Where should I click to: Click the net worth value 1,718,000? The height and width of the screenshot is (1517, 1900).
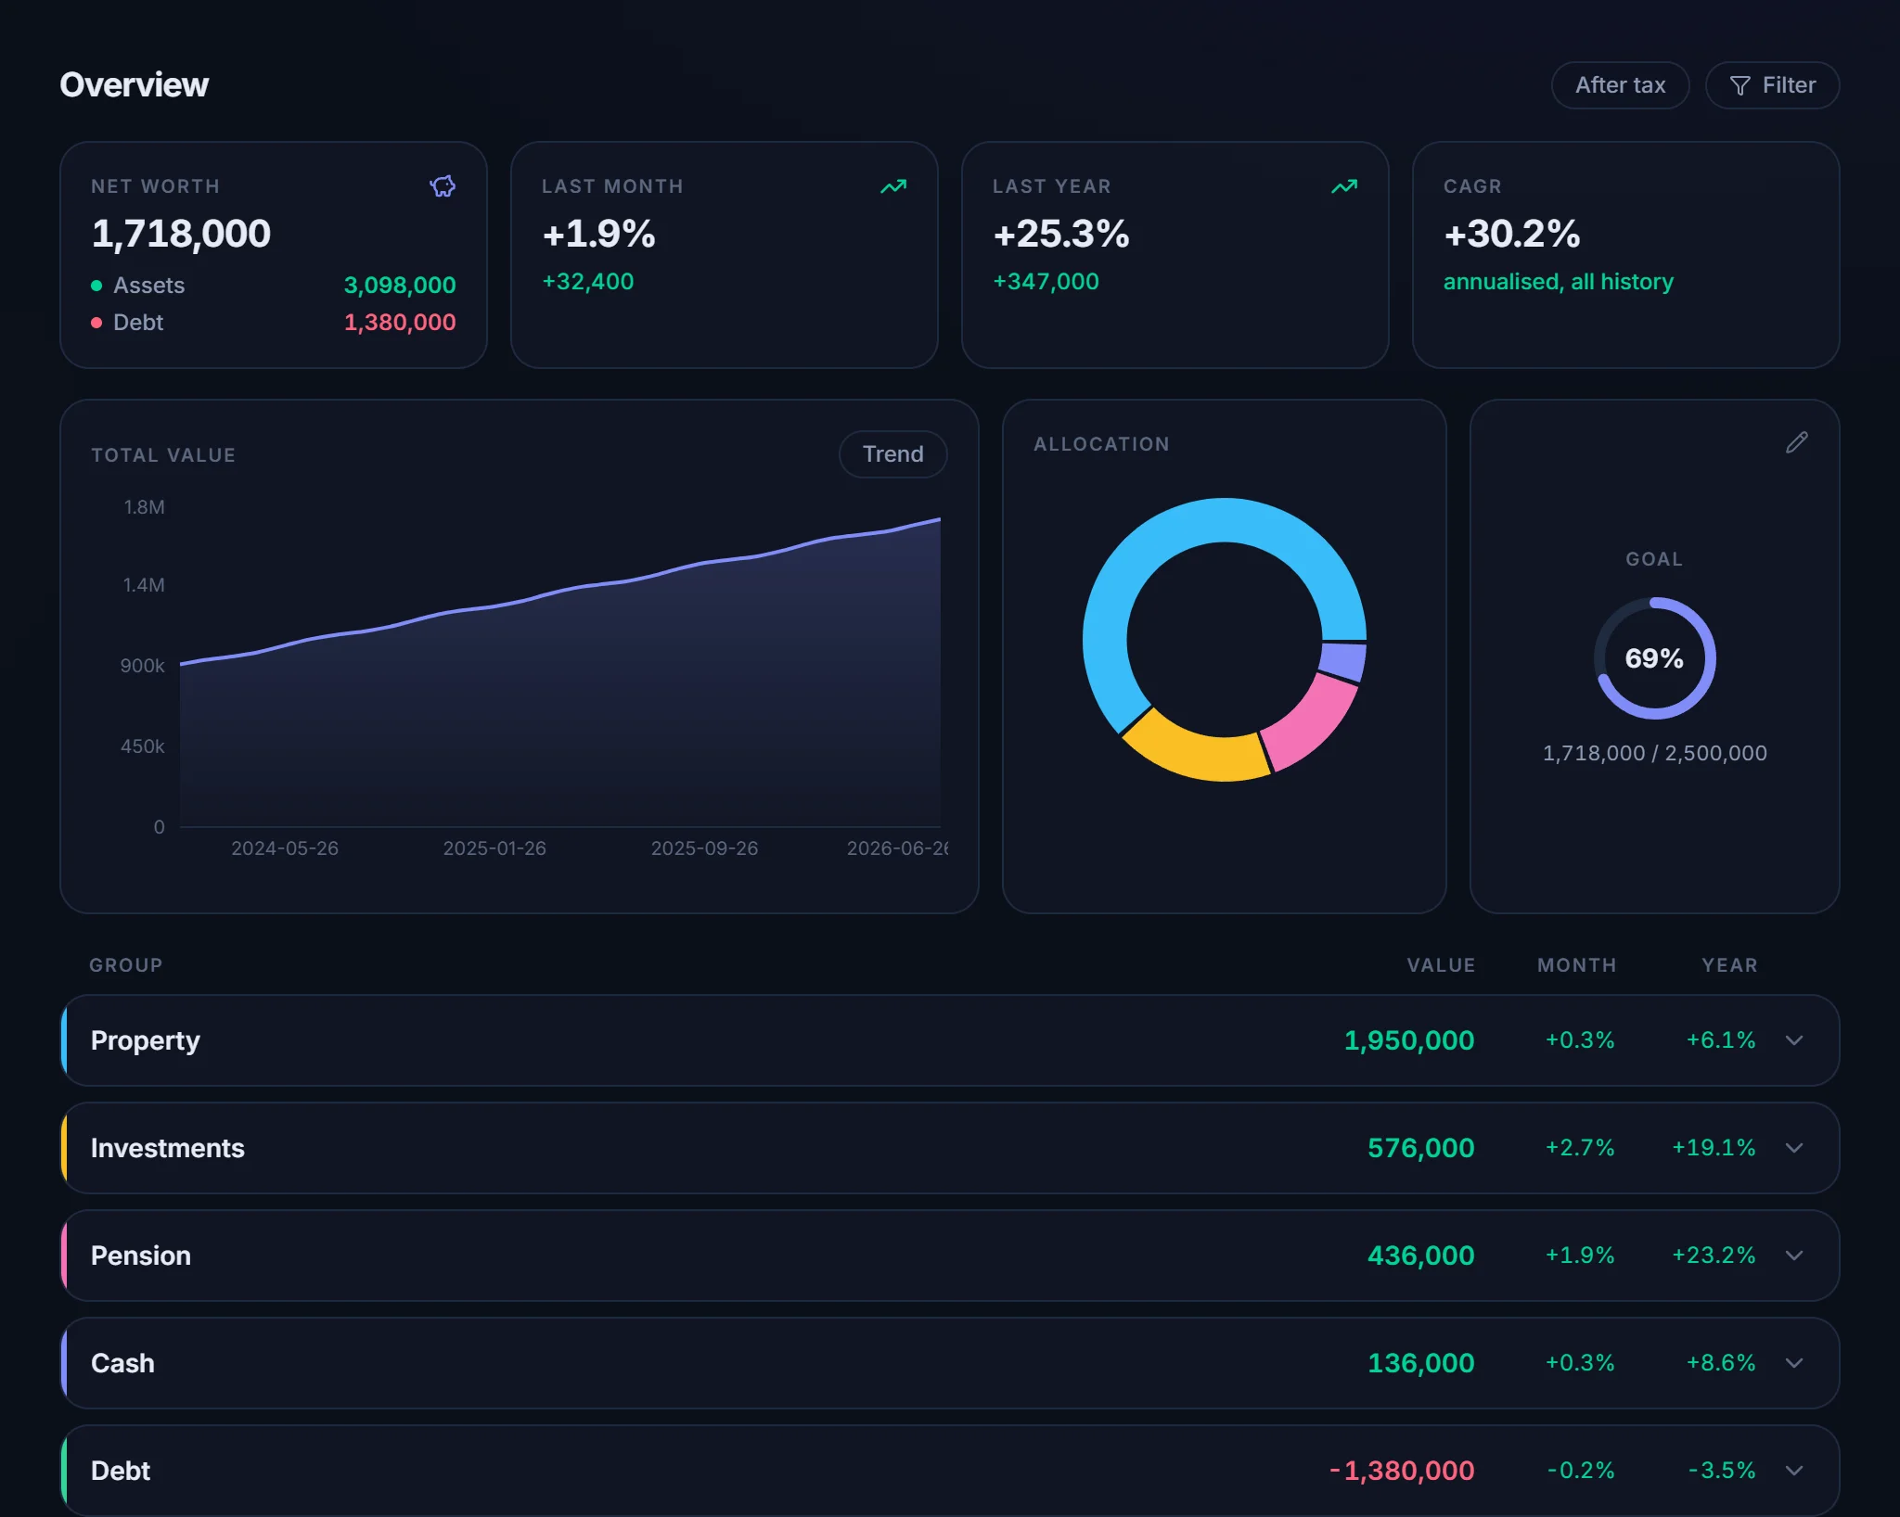(181, 234)
